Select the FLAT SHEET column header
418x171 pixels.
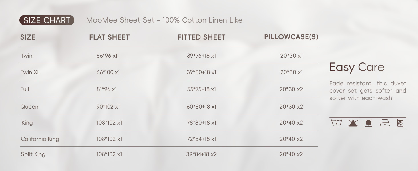[x=109, y=37]
